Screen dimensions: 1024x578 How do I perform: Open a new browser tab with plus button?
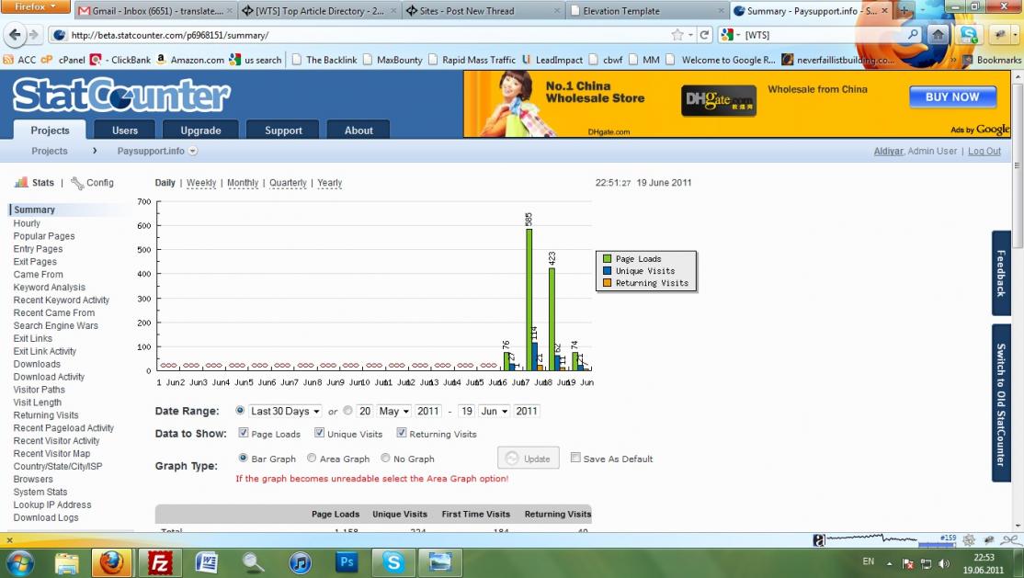(x=904, y=10)
